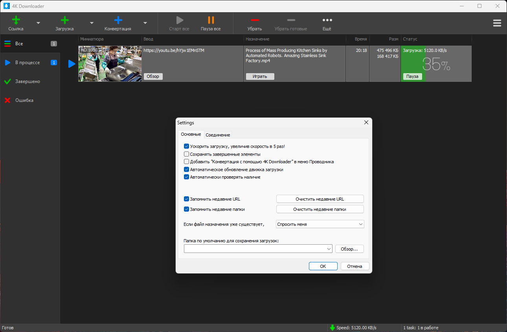Open the Ещё three-dots icon
The width and height of the screenshot is (507, 332).
click(x=327, y=20)
